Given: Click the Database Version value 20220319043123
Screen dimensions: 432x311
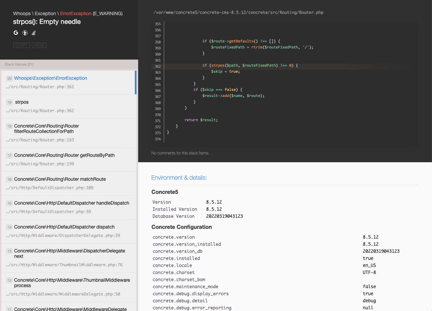Looking at the screenshot, I should click(224, 216).
